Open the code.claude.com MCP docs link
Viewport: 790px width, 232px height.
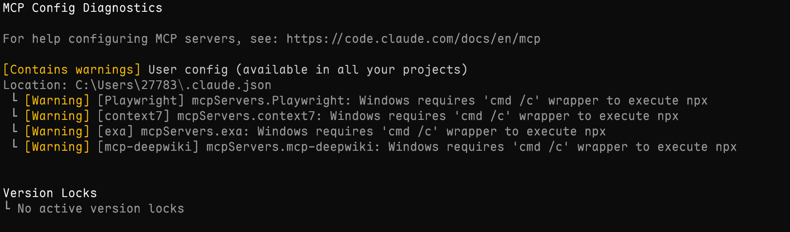pyautogui.click(x=413, y=39)
